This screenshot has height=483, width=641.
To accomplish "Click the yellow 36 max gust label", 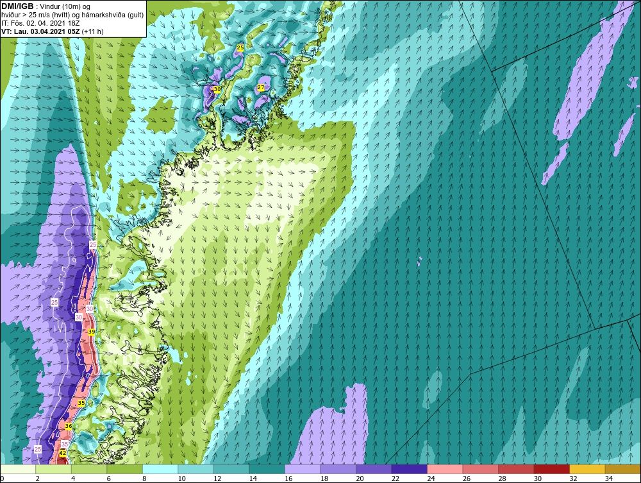I will (69, 426).
